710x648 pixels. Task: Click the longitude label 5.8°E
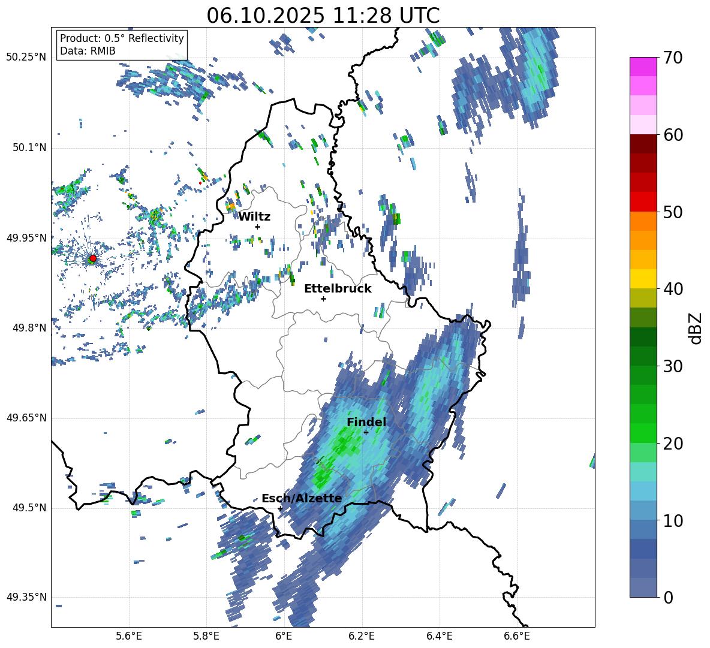point(206,636)
